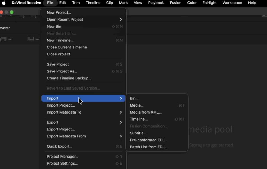Select Save Project from File menu
Screen dimensions: 267x169
point(58,64)
